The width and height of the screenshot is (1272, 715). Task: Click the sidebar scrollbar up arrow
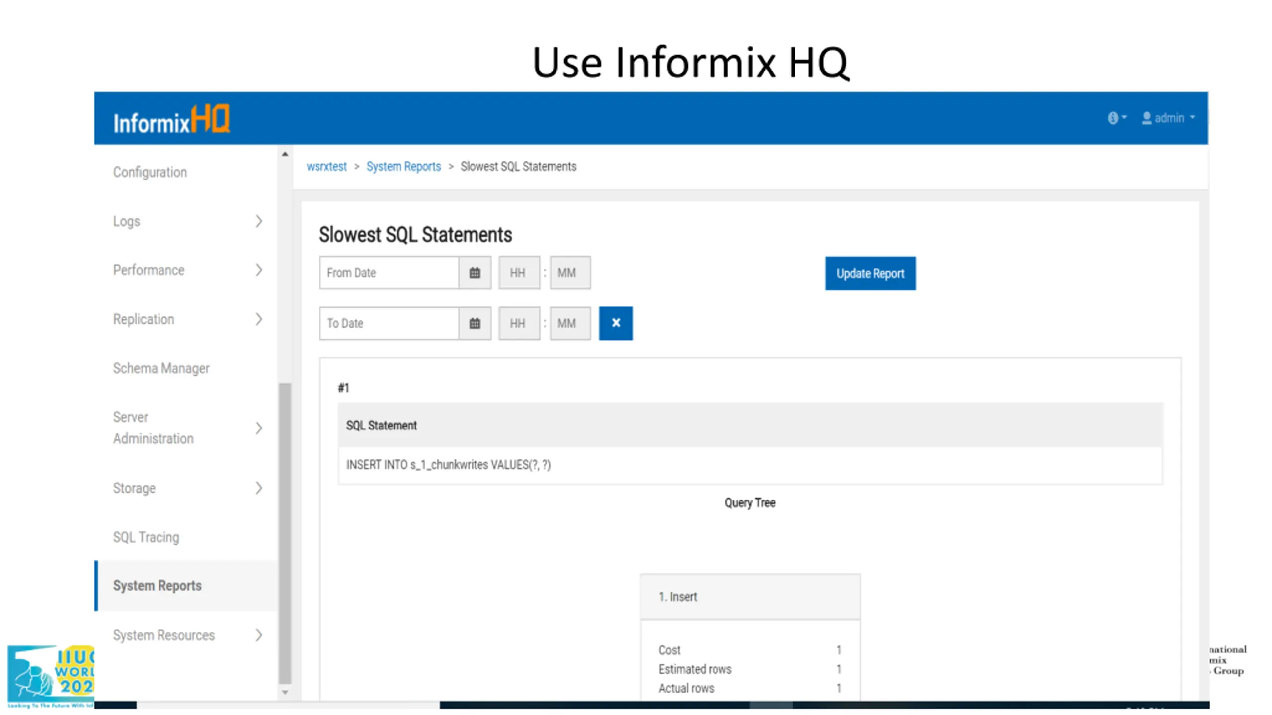click(285, 154)
